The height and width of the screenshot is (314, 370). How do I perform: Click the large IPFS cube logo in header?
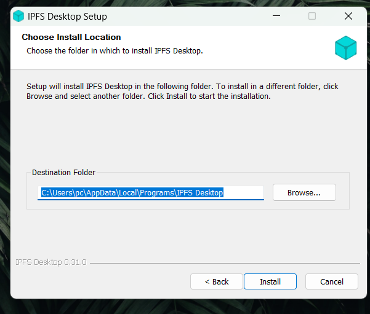[x=346, y=48]
